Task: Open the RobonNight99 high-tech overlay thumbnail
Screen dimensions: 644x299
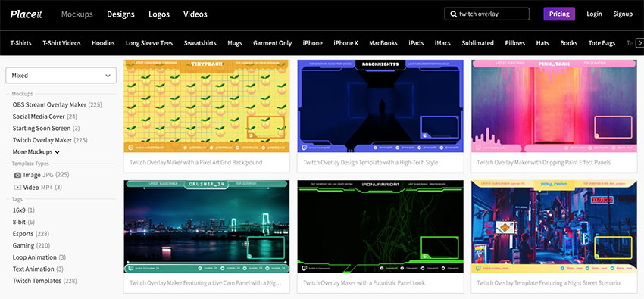Action: click(380, 106)
